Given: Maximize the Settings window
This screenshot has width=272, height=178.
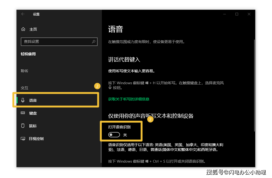Looking at the screenshot, I should 237,14.
